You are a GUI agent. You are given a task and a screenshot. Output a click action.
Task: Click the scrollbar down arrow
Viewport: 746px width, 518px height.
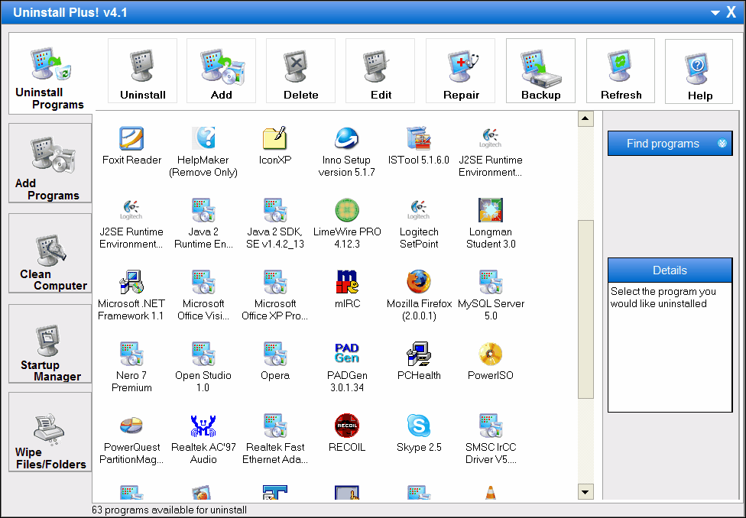(x=585, y=492)
